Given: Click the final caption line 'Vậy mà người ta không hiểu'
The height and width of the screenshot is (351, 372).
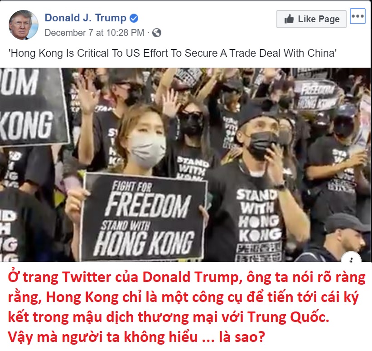Looking at the screenshot, I should tap(103, 337).
